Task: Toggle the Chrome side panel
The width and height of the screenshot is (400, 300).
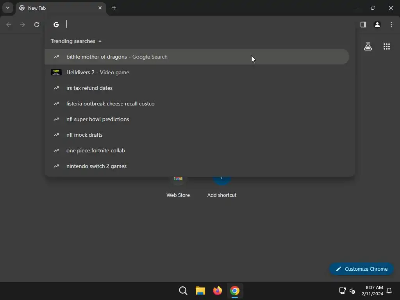Action: click(x=363, y=25)
